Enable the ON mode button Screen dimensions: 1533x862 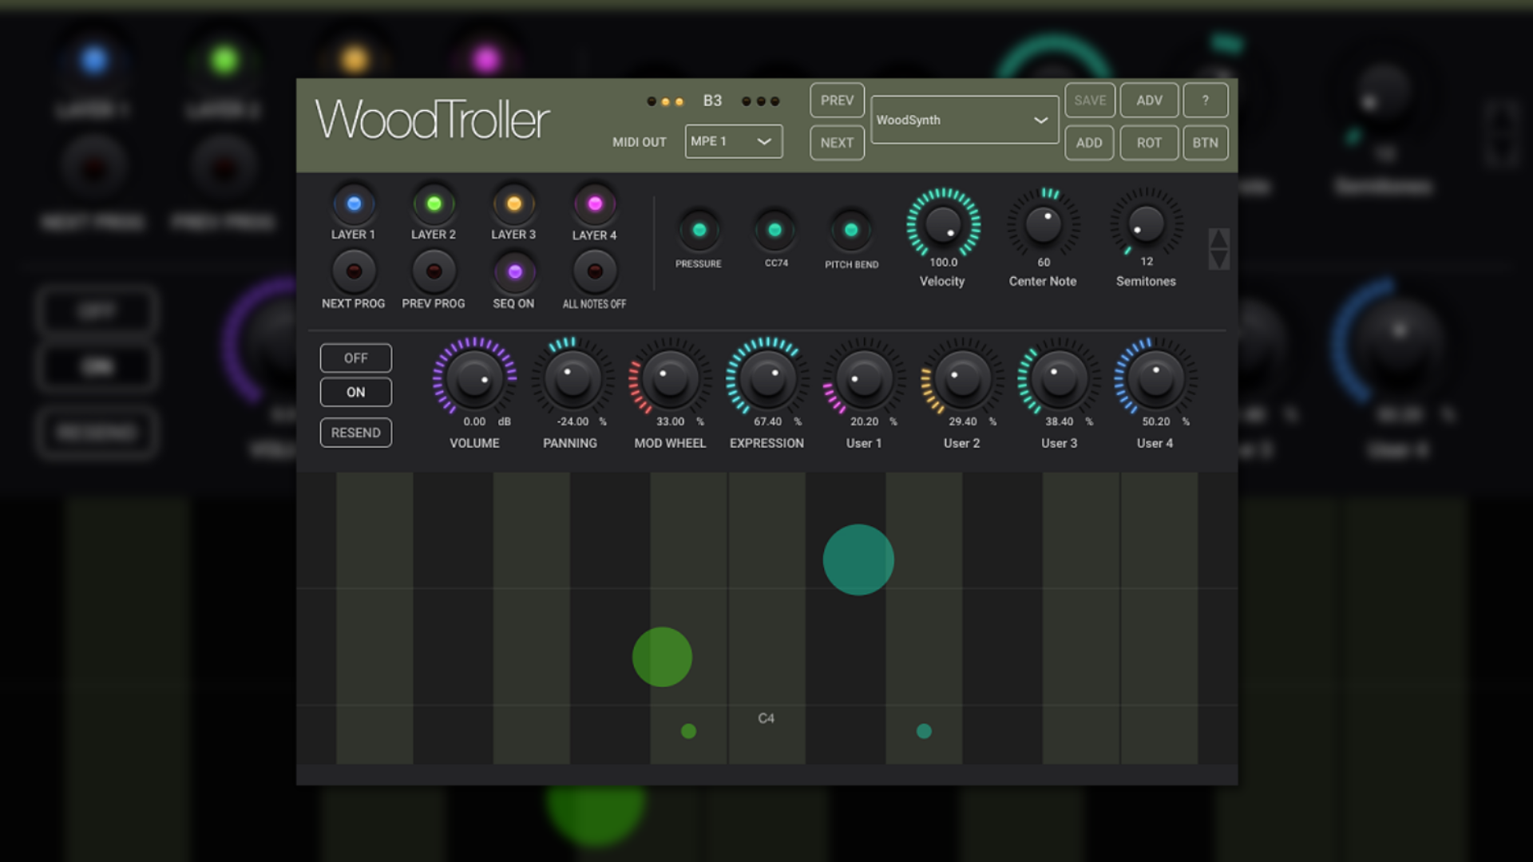pyautogui.click(x=355, y=392)
